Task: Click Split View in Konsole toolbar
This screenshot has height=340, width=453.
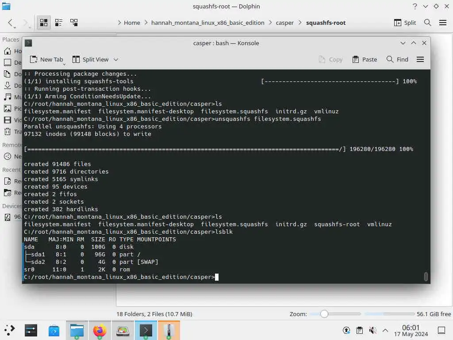Action: click(90, 60)
